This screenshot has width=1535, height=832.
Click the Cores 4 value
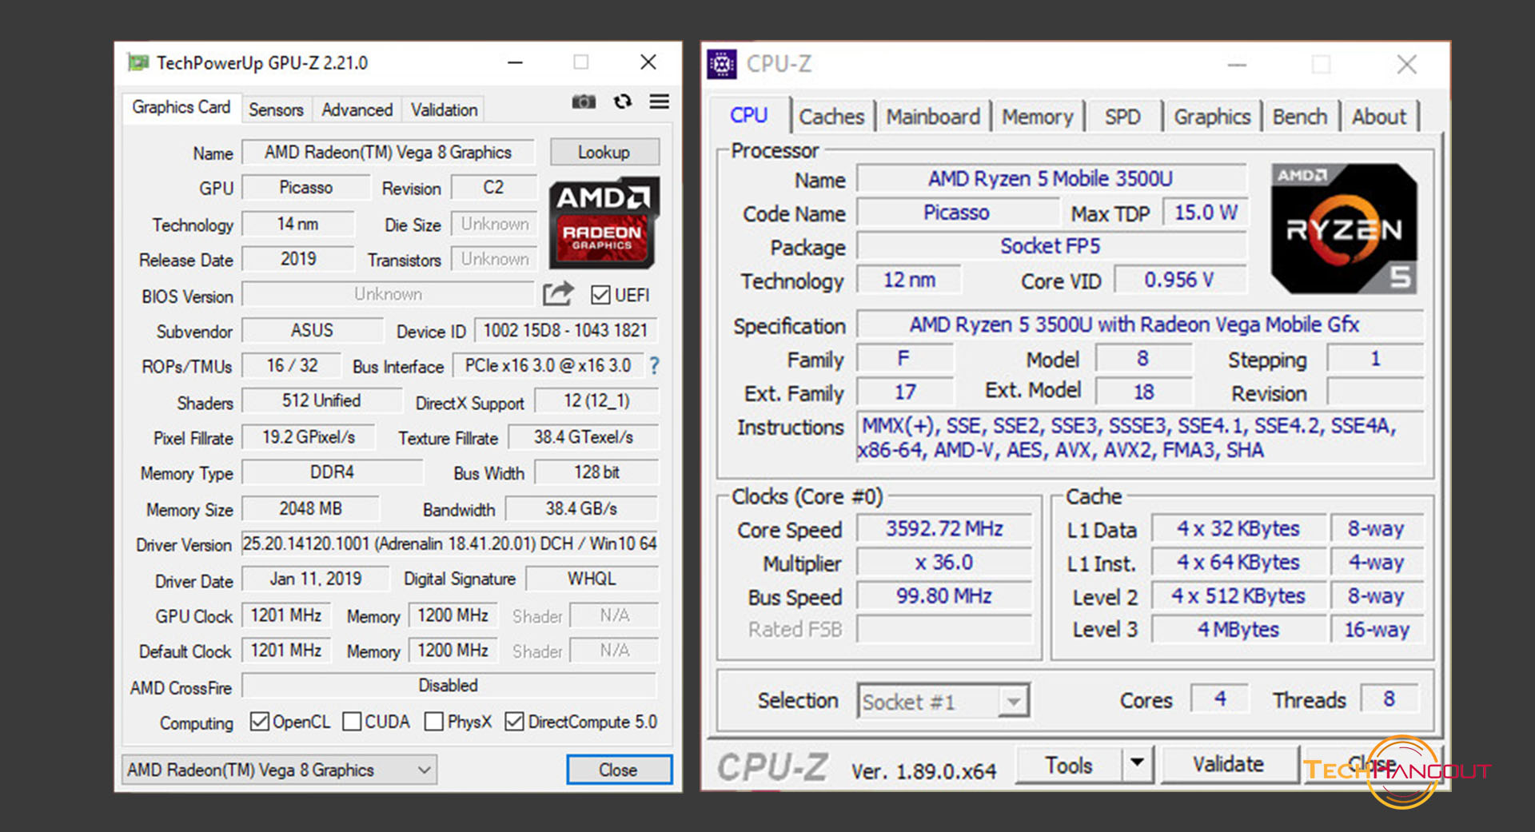click(1220, 699)
